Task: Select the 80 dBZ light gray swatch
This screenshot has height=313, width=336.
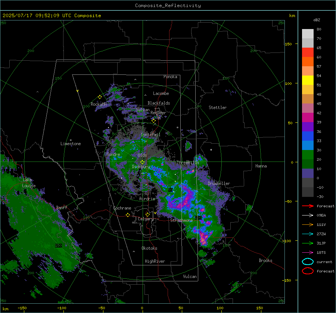Action: pos(308,34)
